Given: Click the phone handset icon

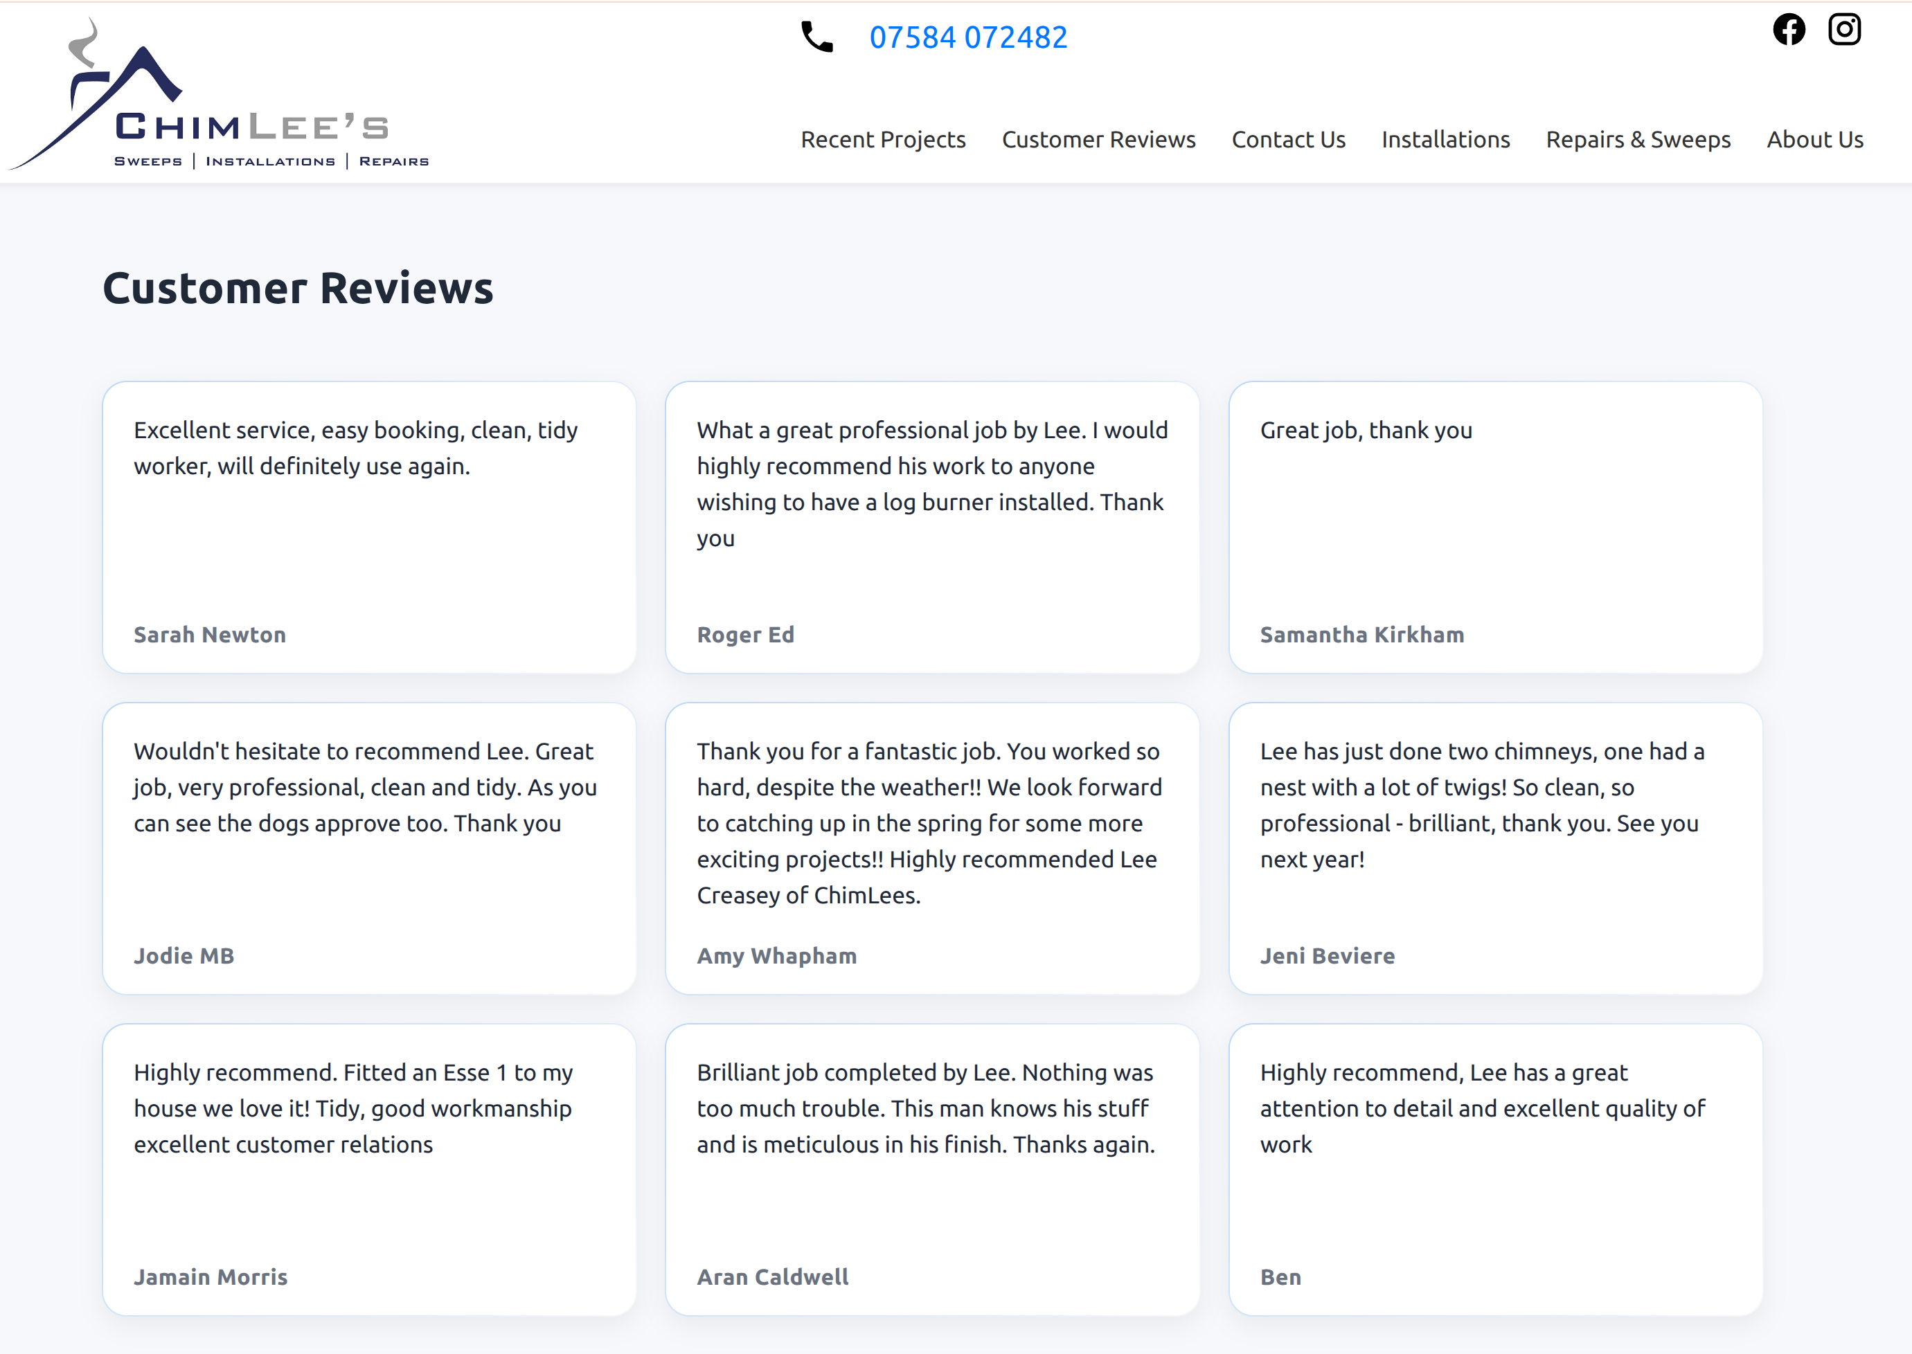Looking at the screenshot, I should point(816,37).
